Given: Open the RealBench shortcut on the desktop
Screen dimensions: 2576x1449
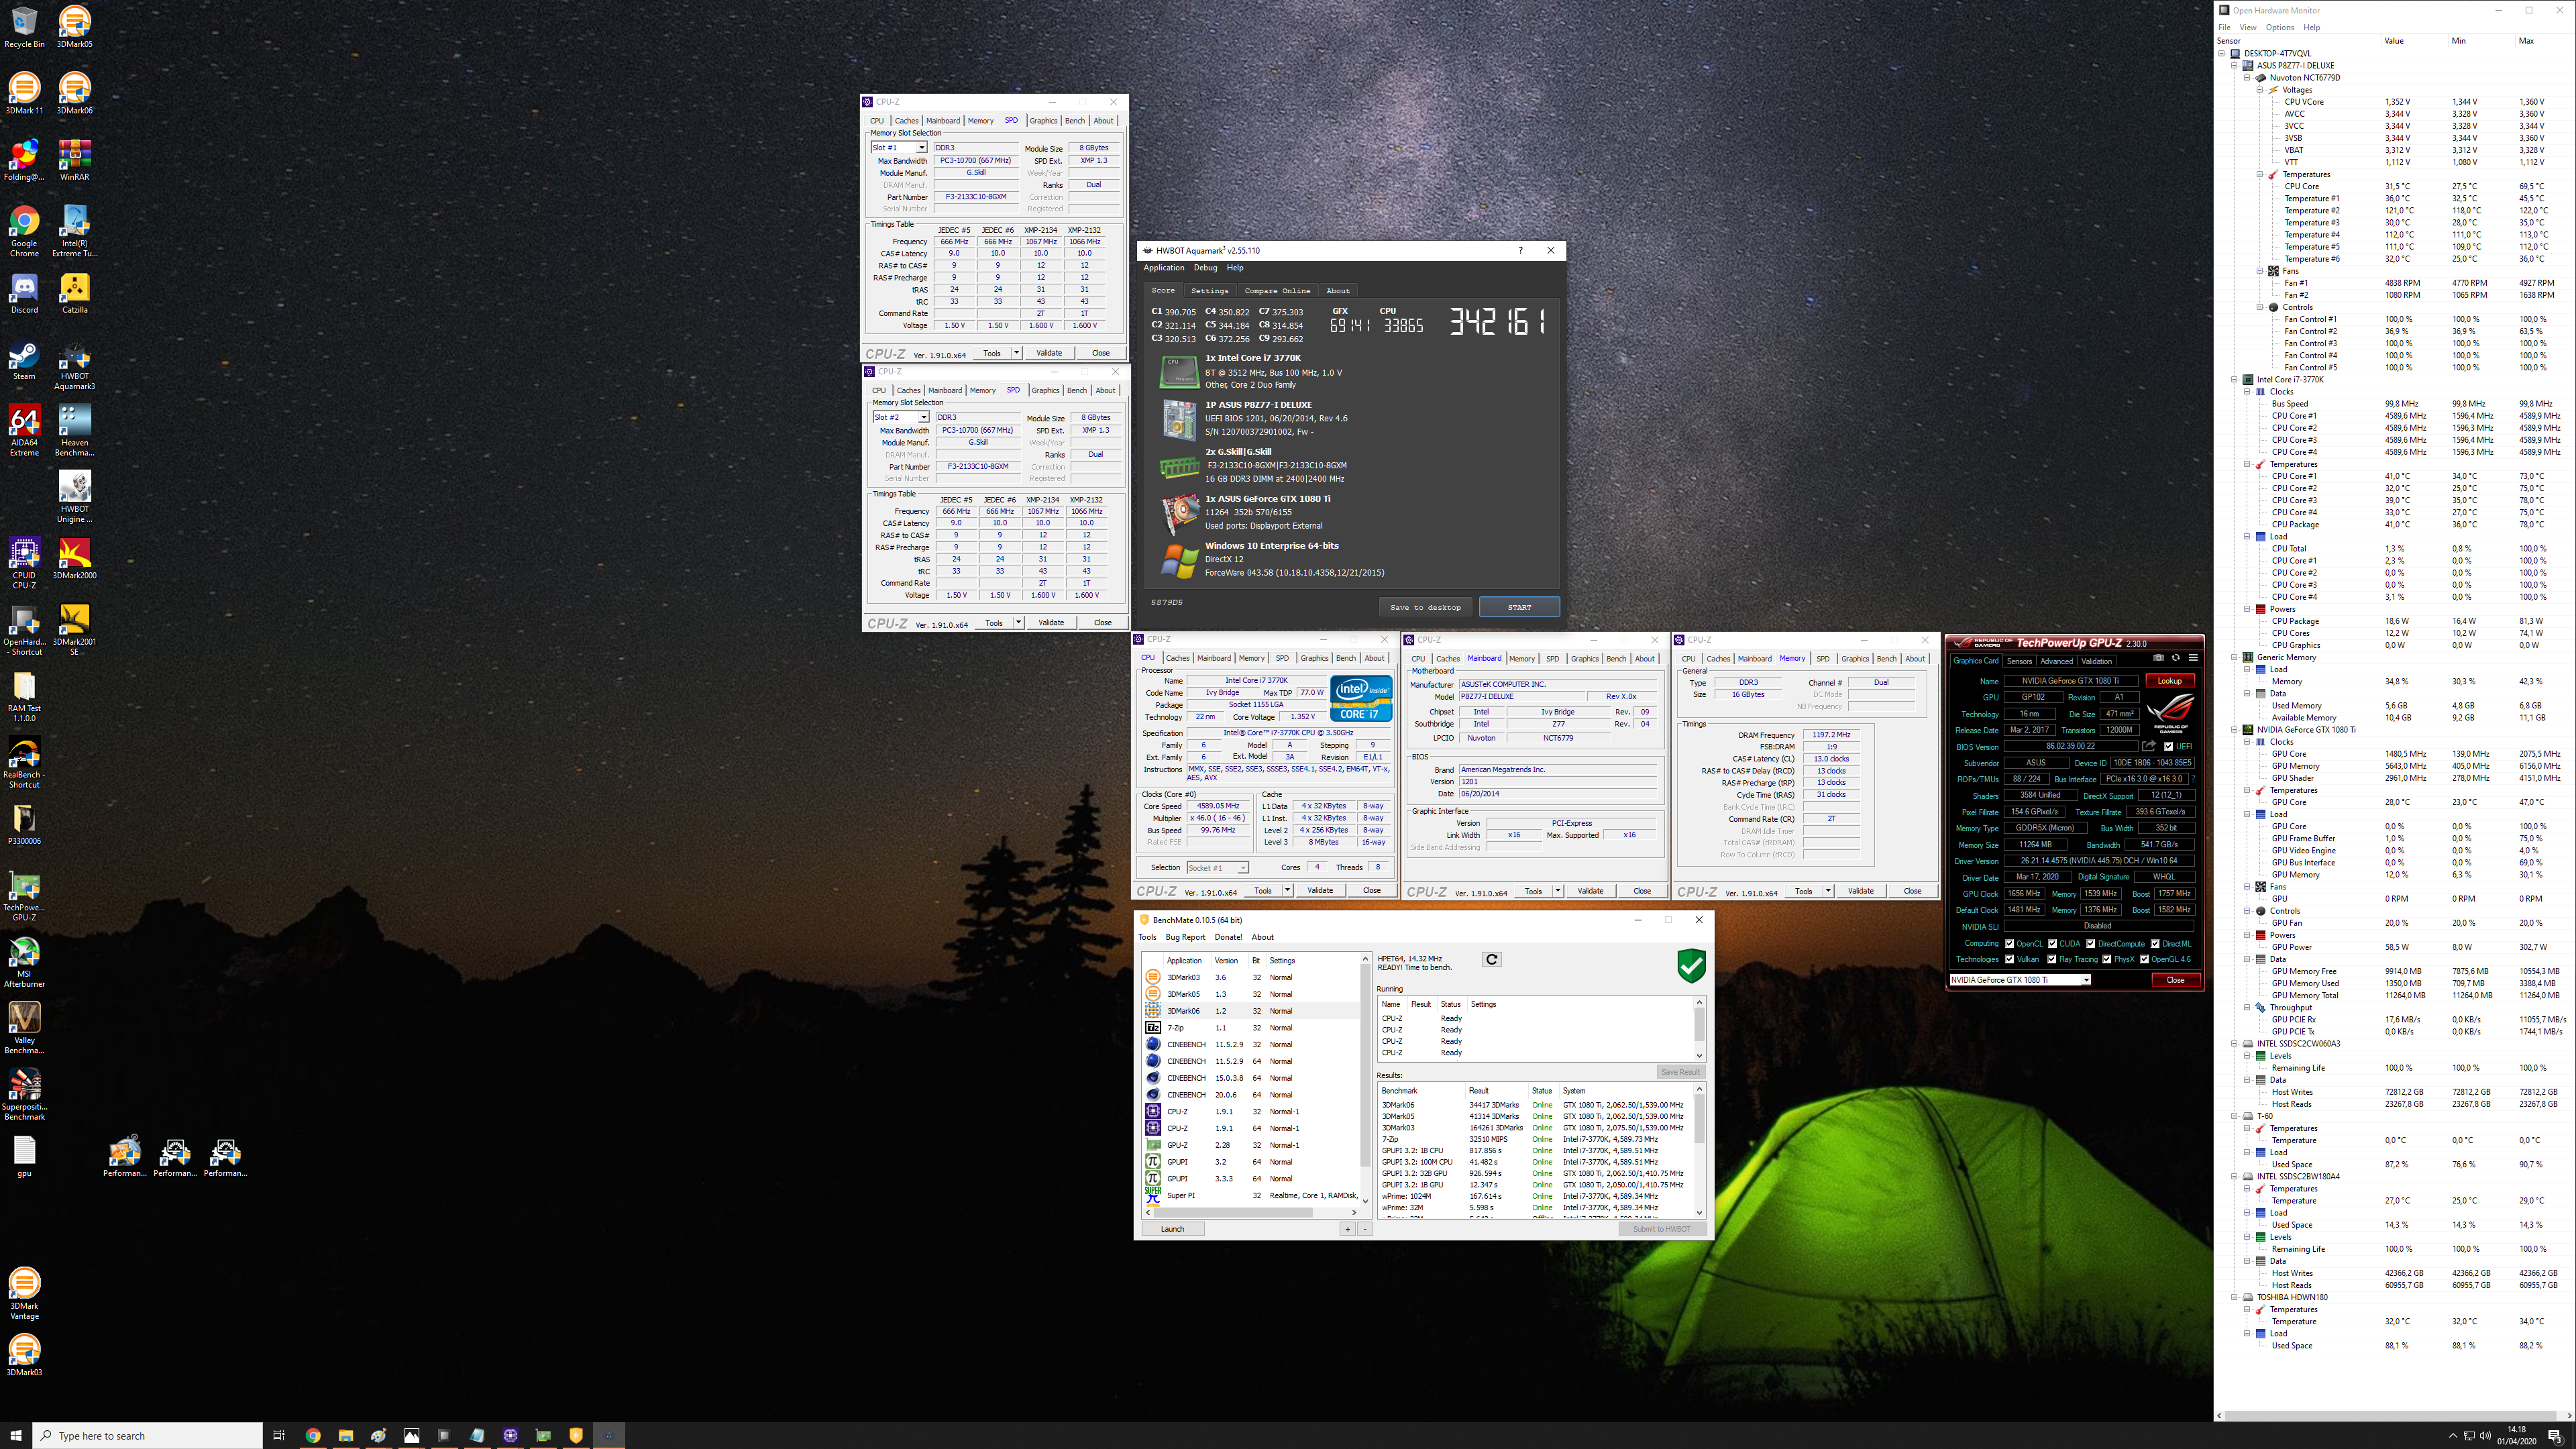Looking at the screenshot, I should (x=24, y=762).
